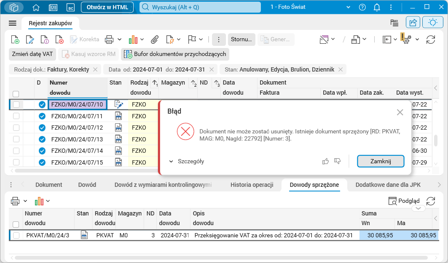
Task: Tick checkbox for PKVAT/M0/24/3 row
Action: point(16,235)
